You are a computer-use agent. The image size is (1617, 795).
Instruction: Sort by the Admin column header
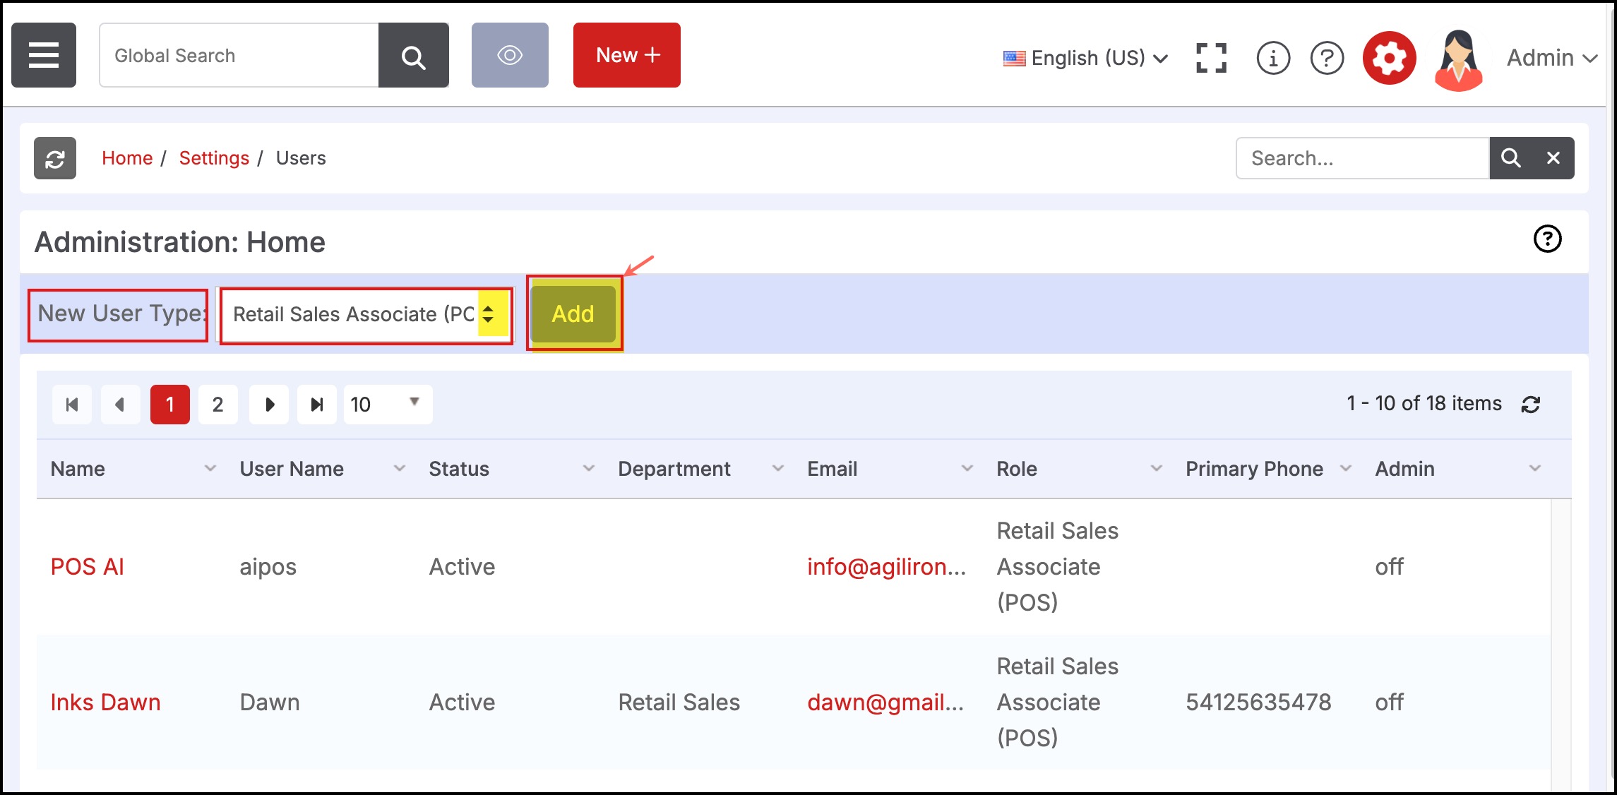(x=1405, y=469)
